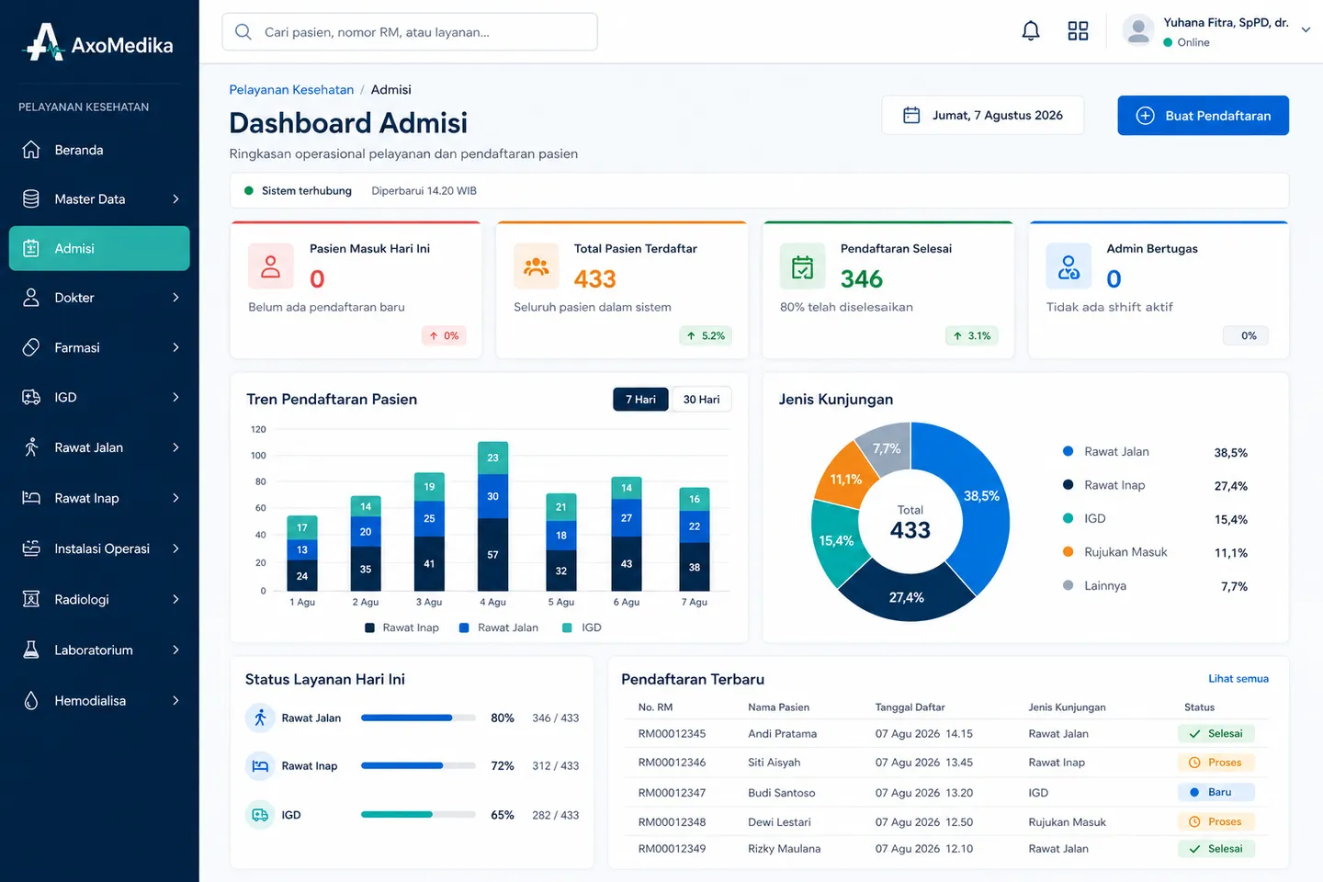Click the Rawat Jalan walking icon in sidebar

(x=31, y=447)
